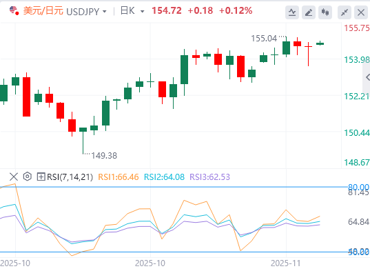Screen dimensions: 370x271
Task: Select the RSI1:66.46 orange legend
Action: tap(119, 177)
